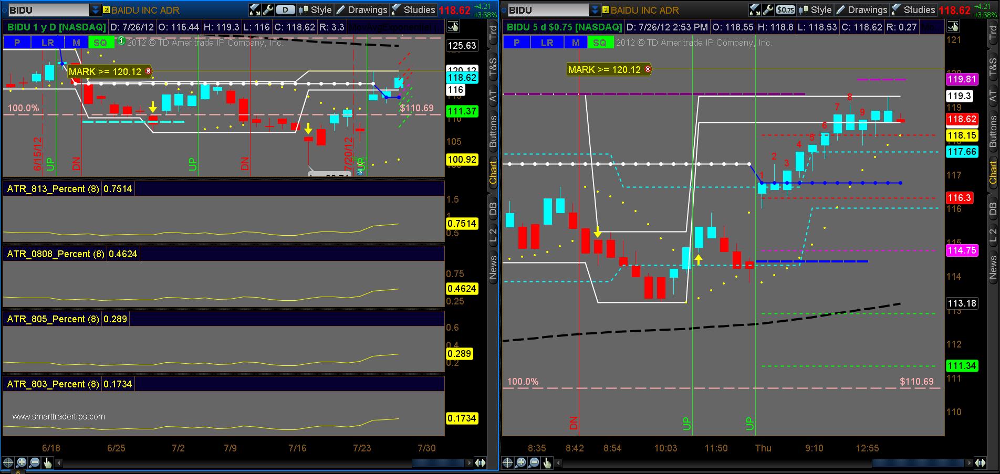Click the right chart time-axis expansion icon
This screenshot has width=1000, height=474.
tap(980, 462)
